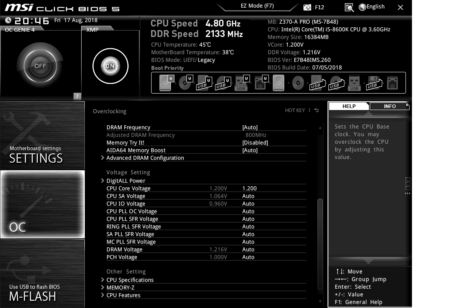Image resolution: width=463 pixels, height=308 pixels.
Task: Set the CPU PLL SFR Voltage value
Action: 248,219
